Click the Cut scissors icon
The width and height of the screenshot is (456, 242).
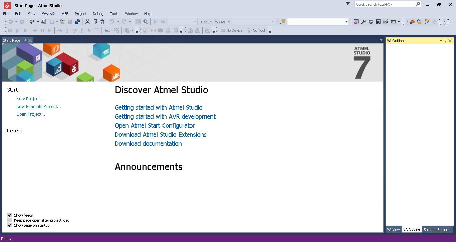click(87, 22)
